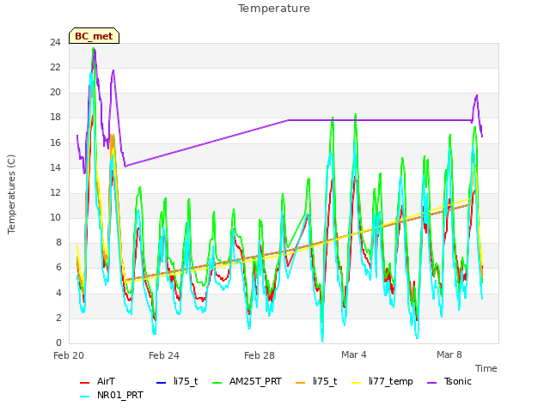Click the green AM25T_PRT legend swatch
Viewport: 550px width, 412px height.
tap(217, 382)
